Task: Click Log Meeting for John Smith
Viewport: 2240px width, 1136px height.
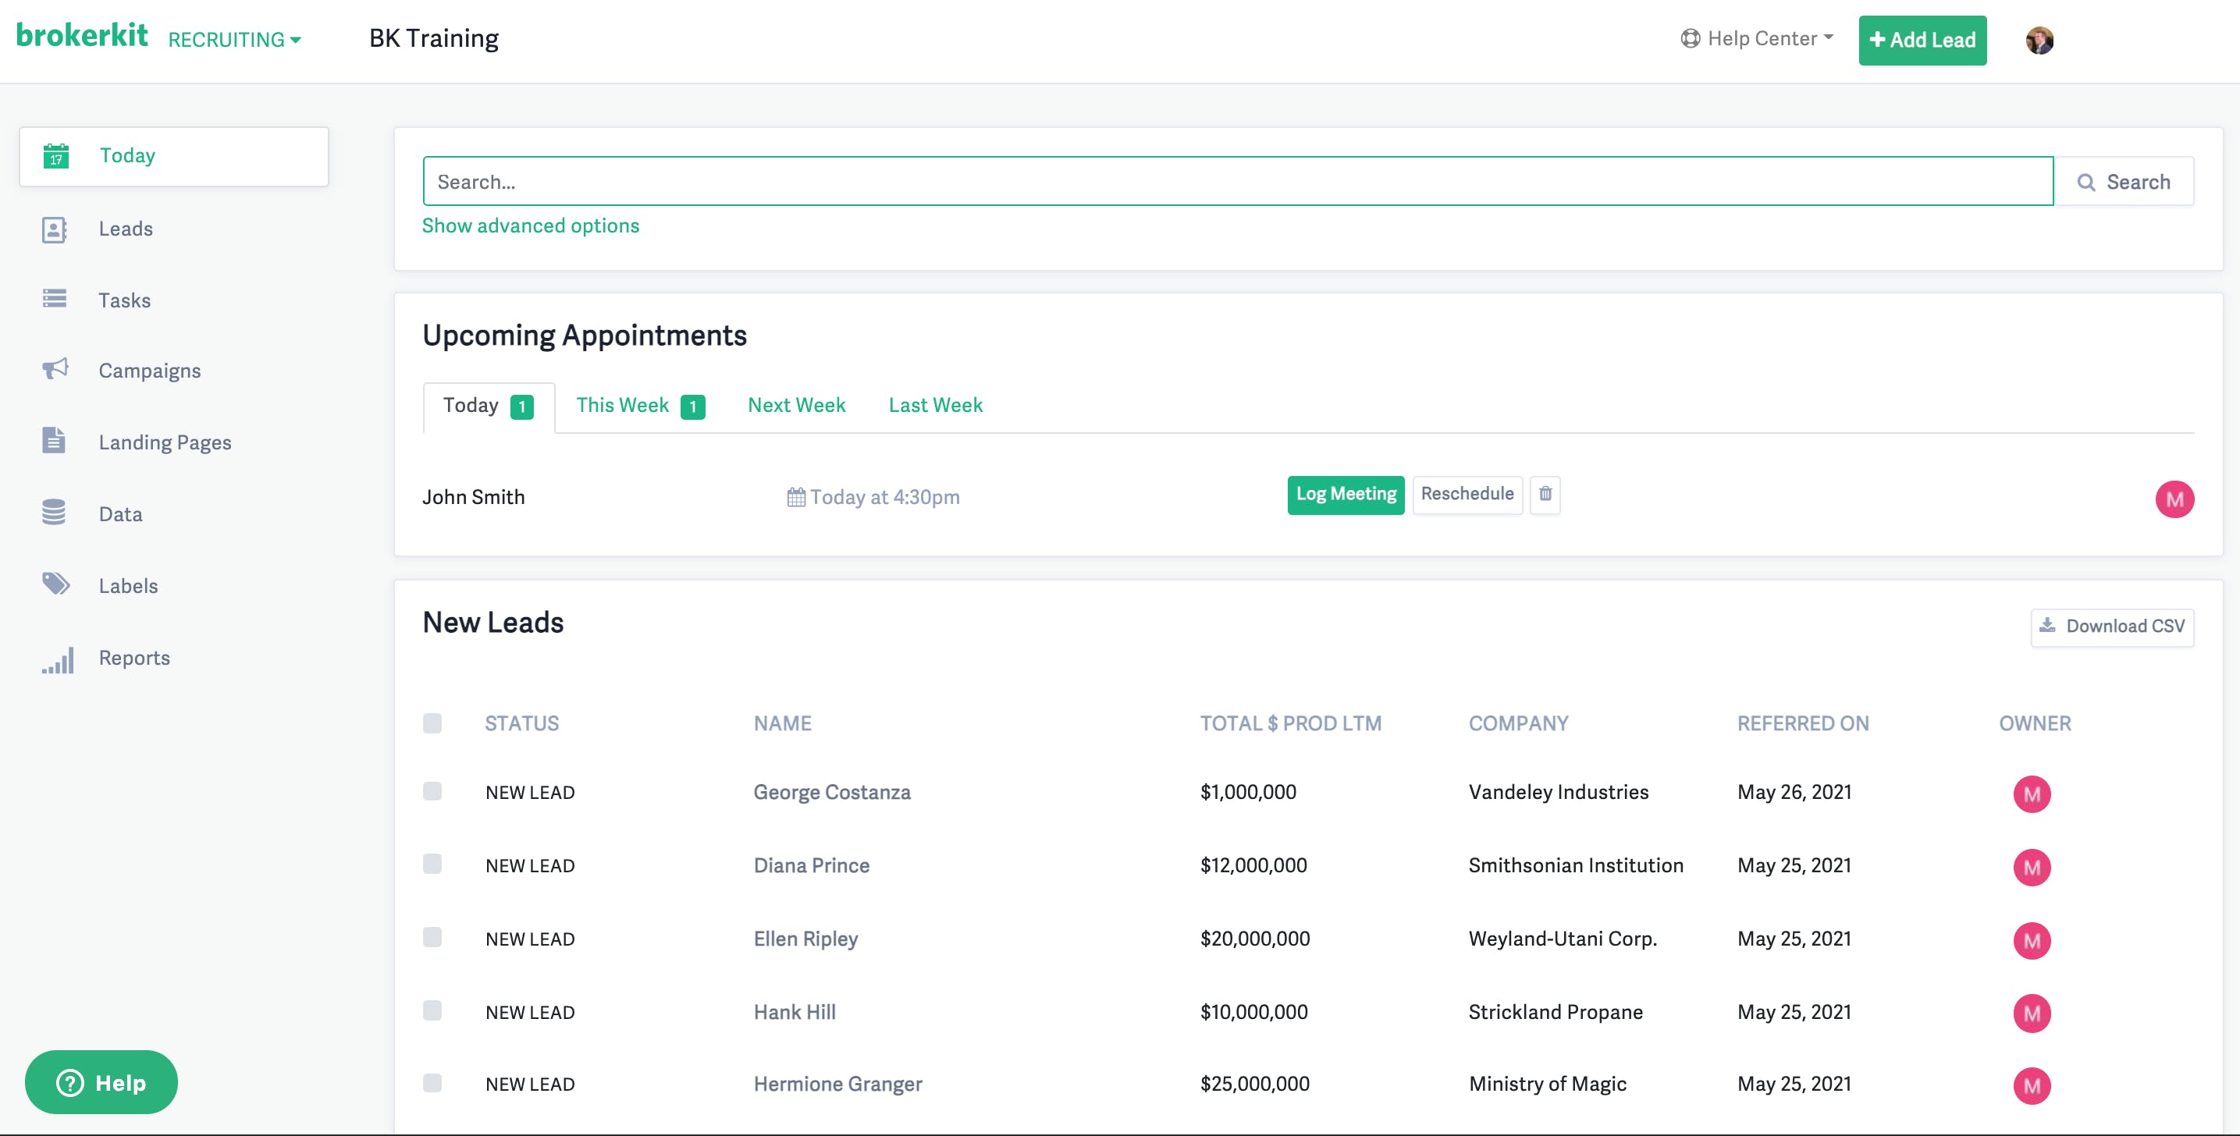Action: click(x=1346, y=495)
